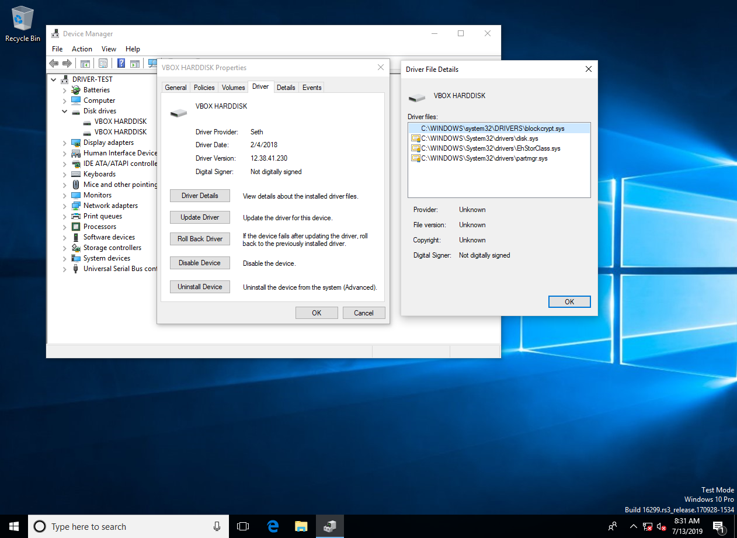Expand the Display adapters category
Screen dimensions: 737x538
coord(65,143)
